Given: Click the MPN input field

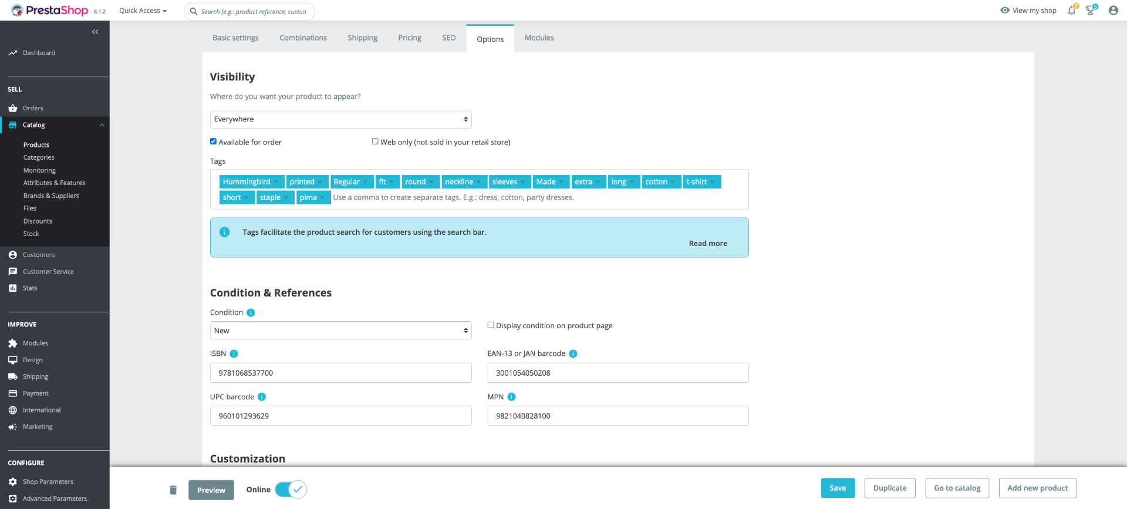Looking at the screenshot, I should click(x=618, y=416).
